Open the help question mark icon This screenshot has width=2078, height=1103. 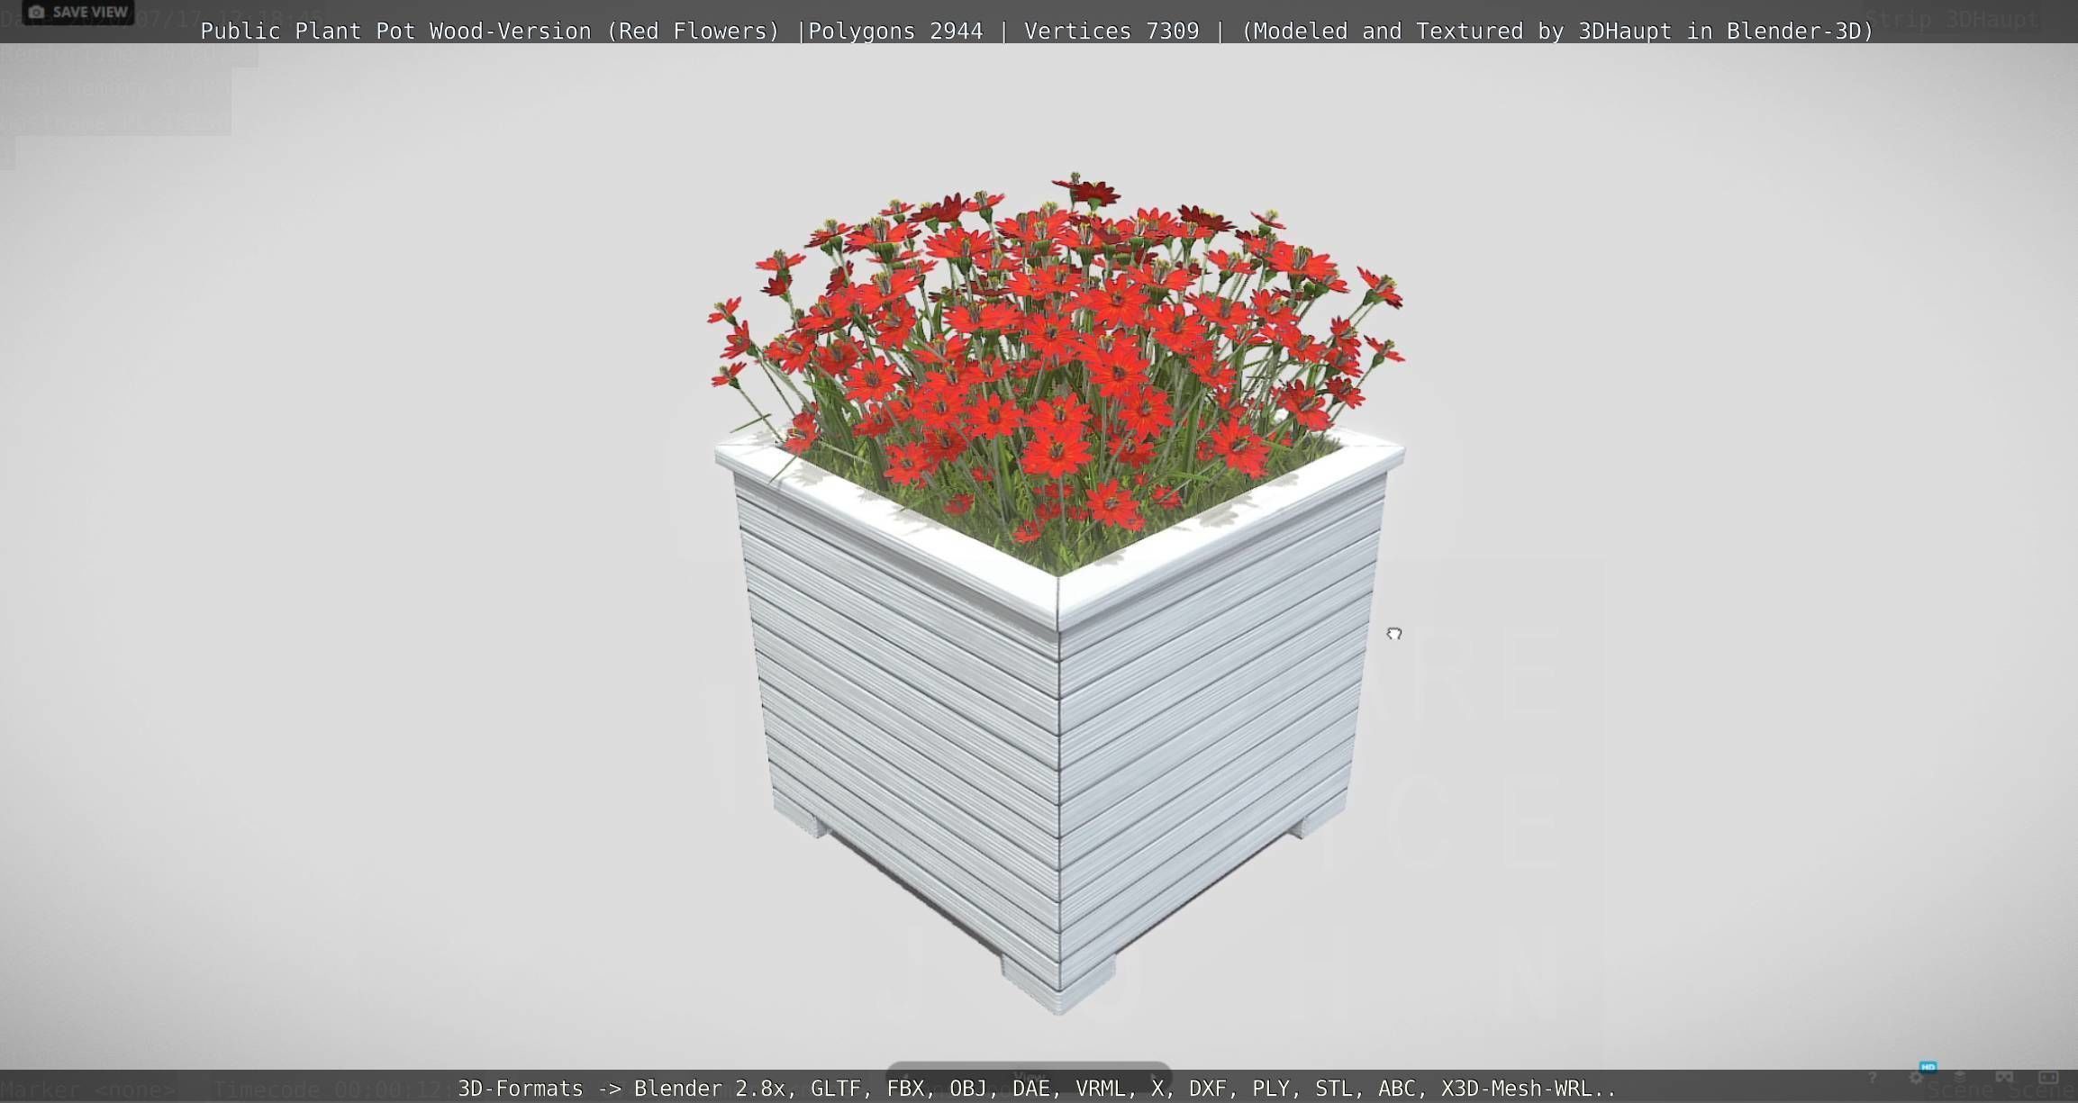[x=1872, y=1078]
